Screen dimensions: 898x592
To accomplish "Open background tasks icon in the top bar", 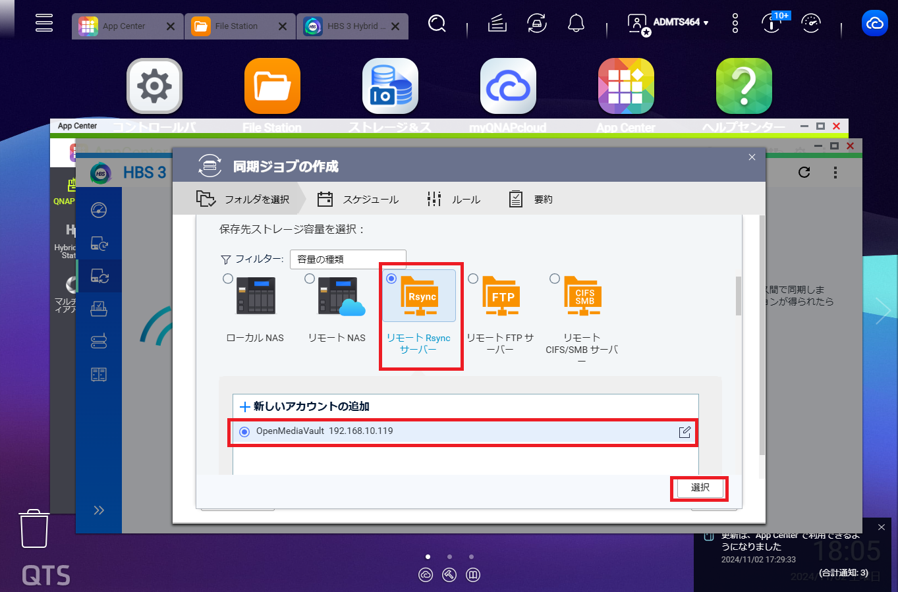I will (x=497, y=24).
